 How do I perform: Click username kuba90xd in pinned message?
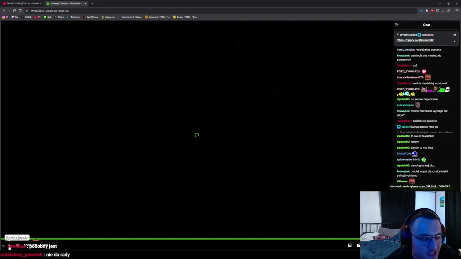[428, 35]
